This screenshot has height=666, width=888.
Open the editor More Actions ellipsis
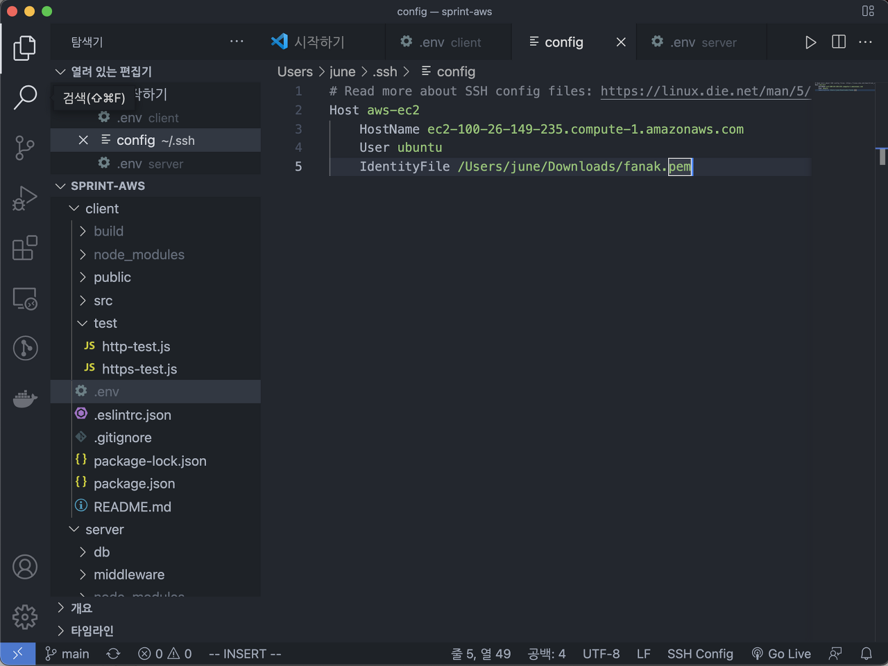[x=865, y=42]
